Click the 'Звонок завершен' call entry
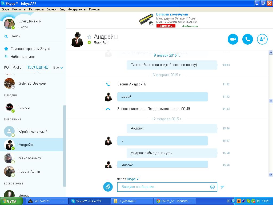The image size is (273, 205). [154, 109]
